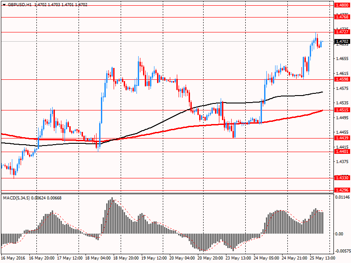
Task: Click the 1.4655 price scale value
Action: coord(342,59)
